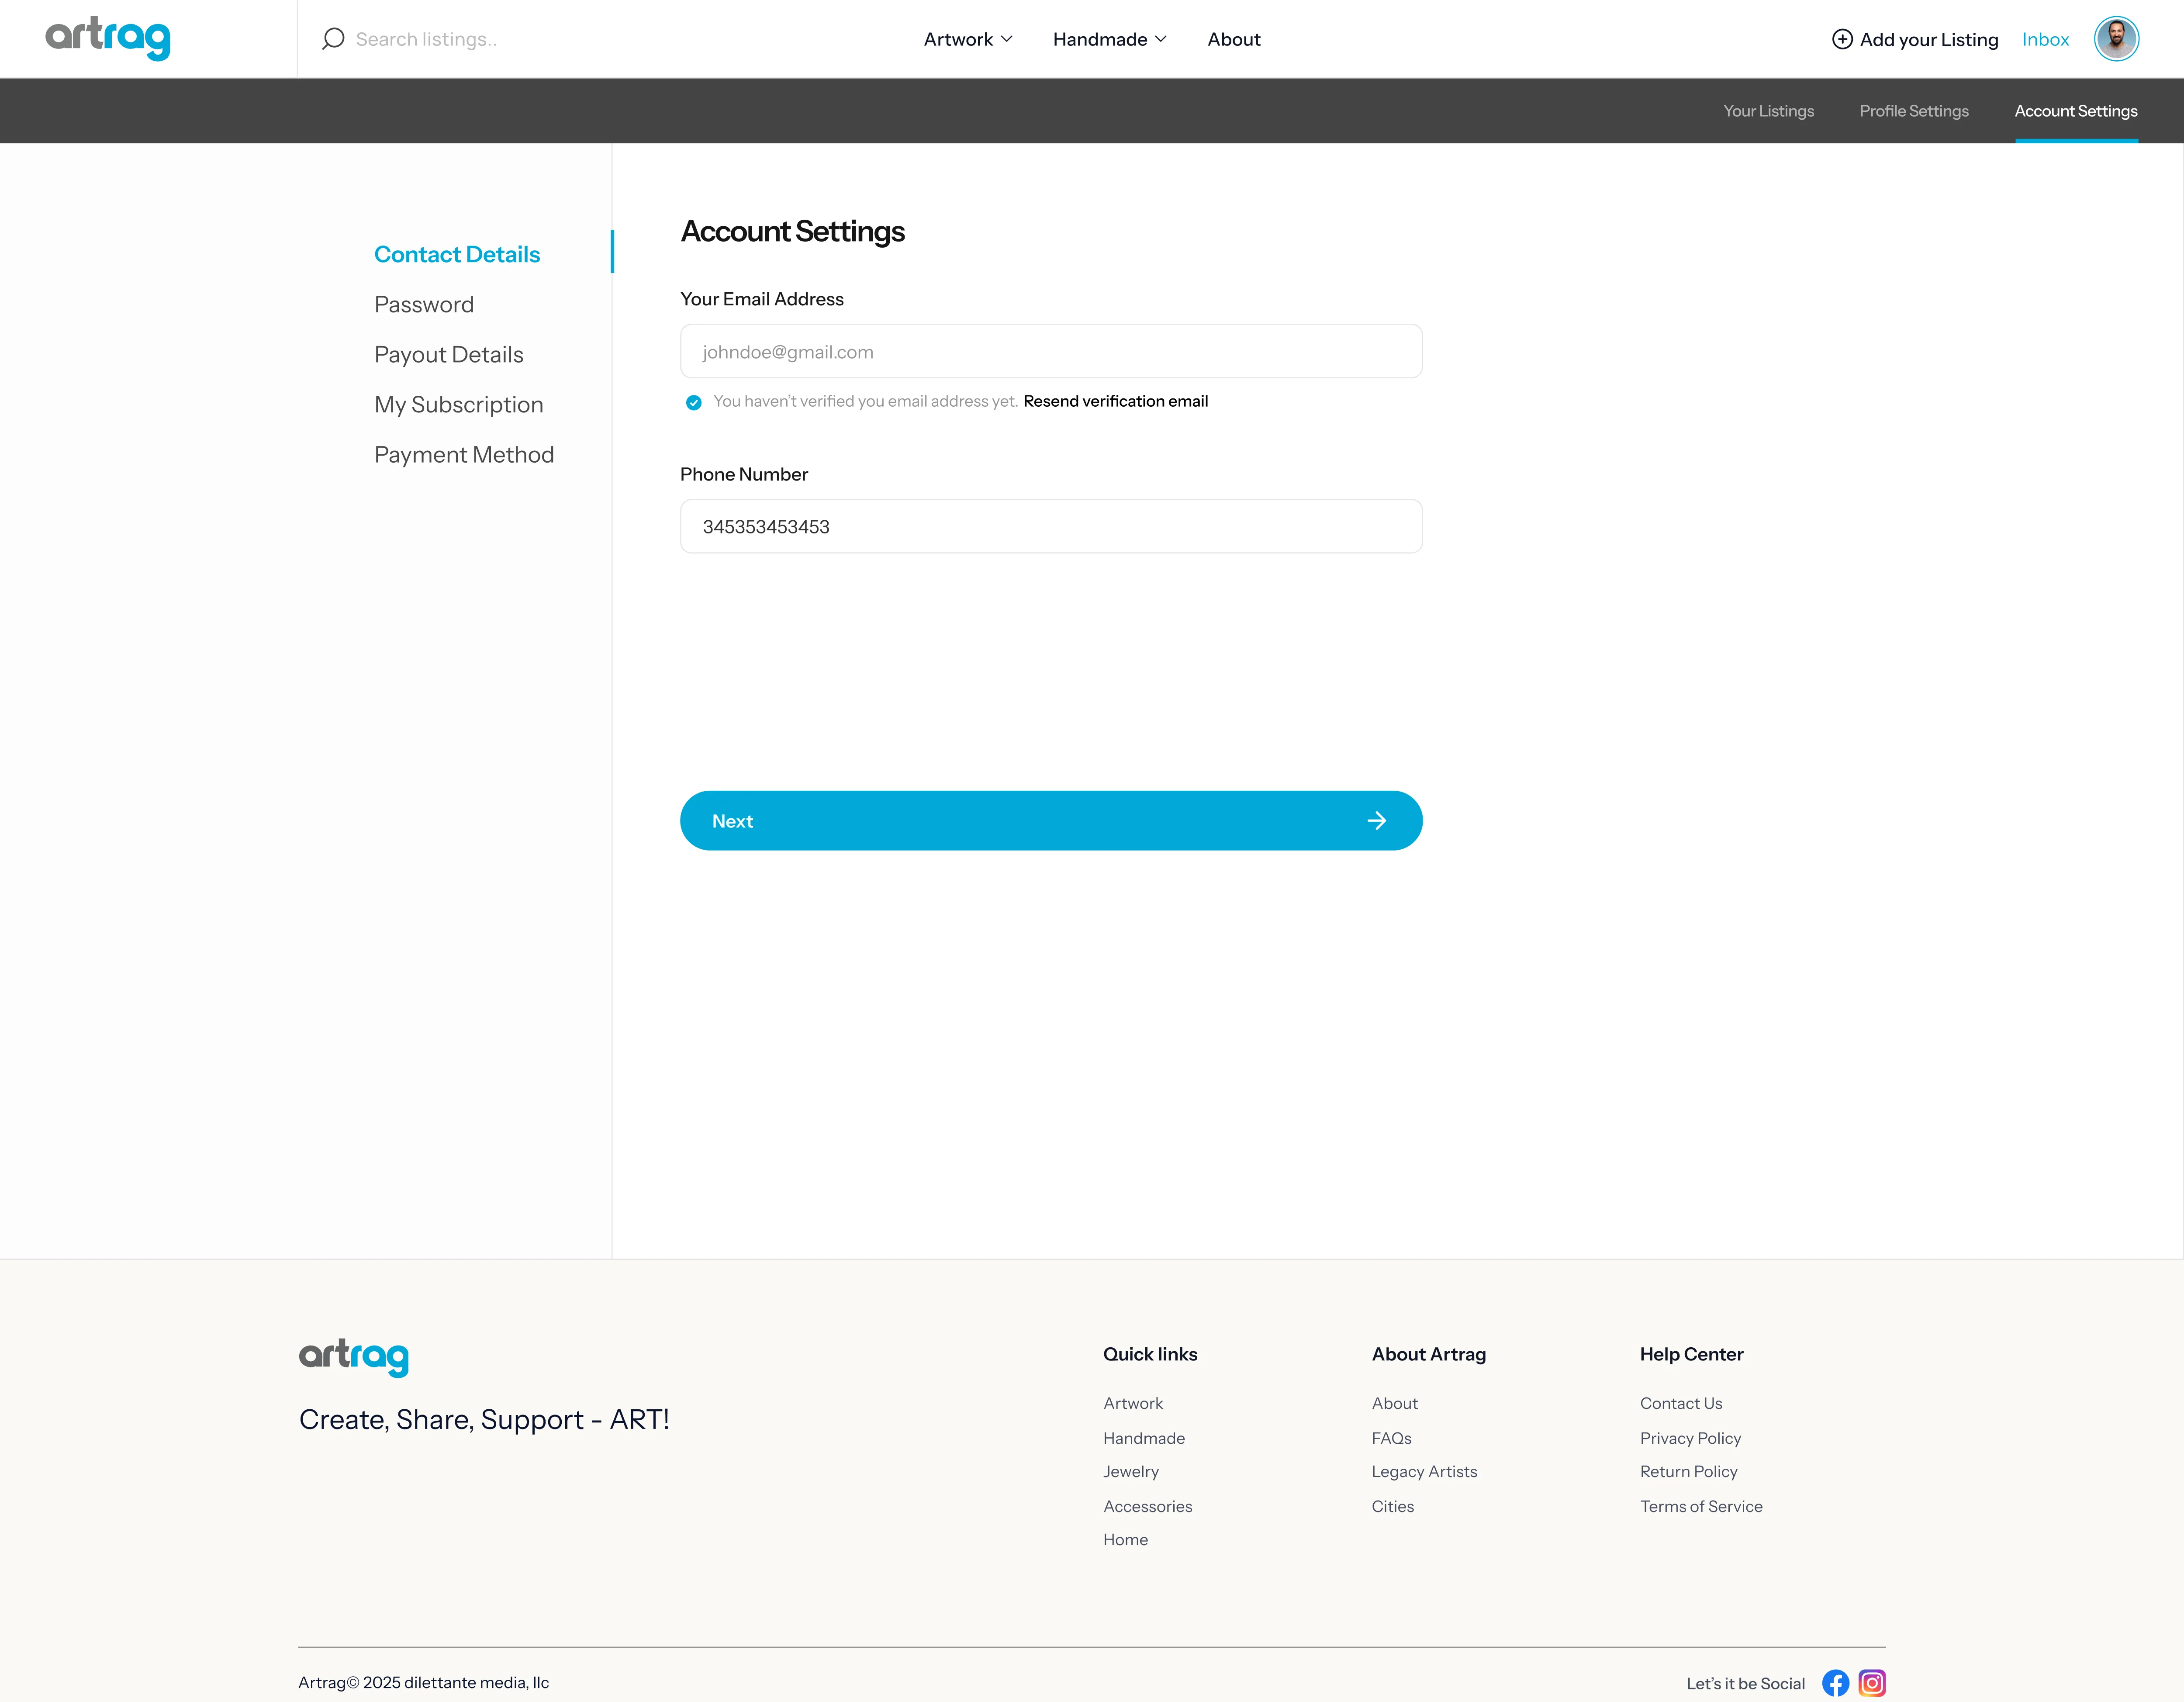
Task: Open Password settings section
Action: (x=424, y=304)
